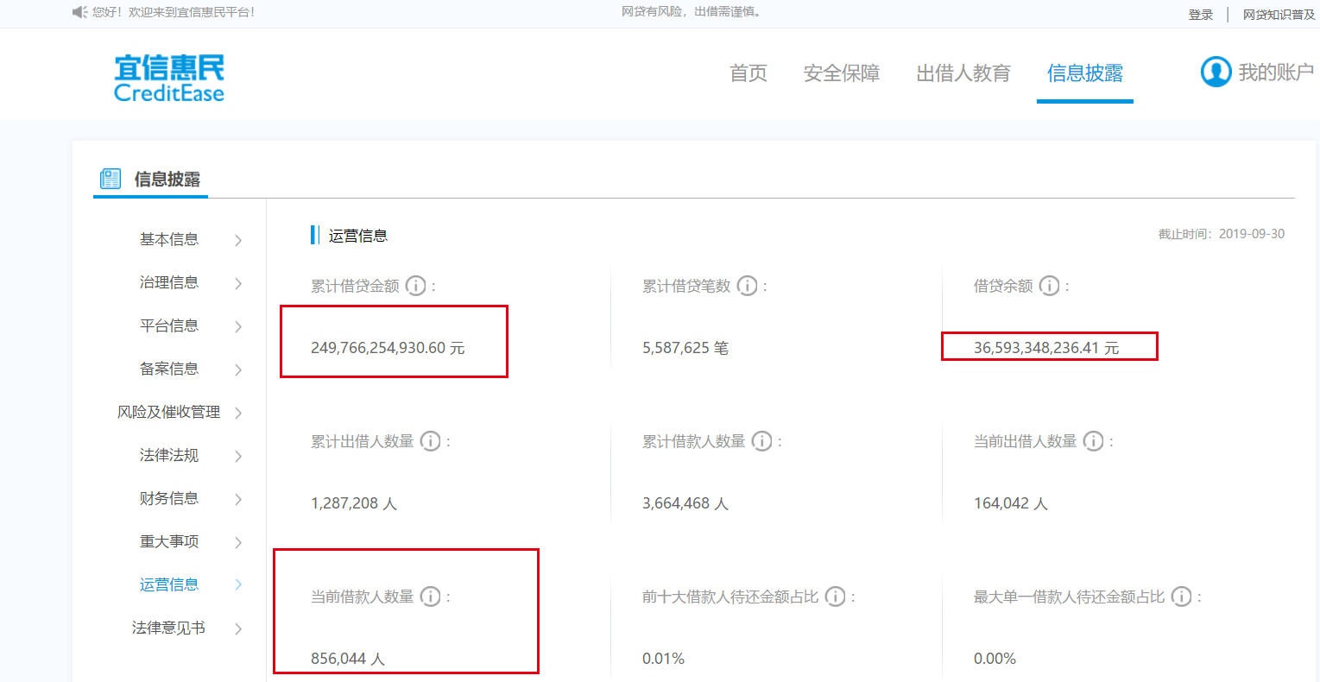Expand the 平台信息 chevron arrow

(238, 326)
